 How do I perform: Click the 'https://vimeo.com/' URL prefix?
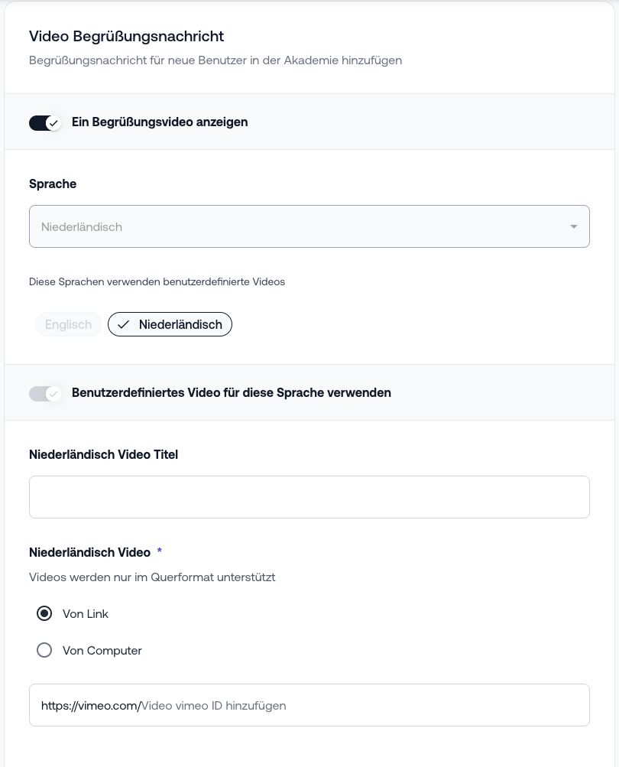(90, 705)
